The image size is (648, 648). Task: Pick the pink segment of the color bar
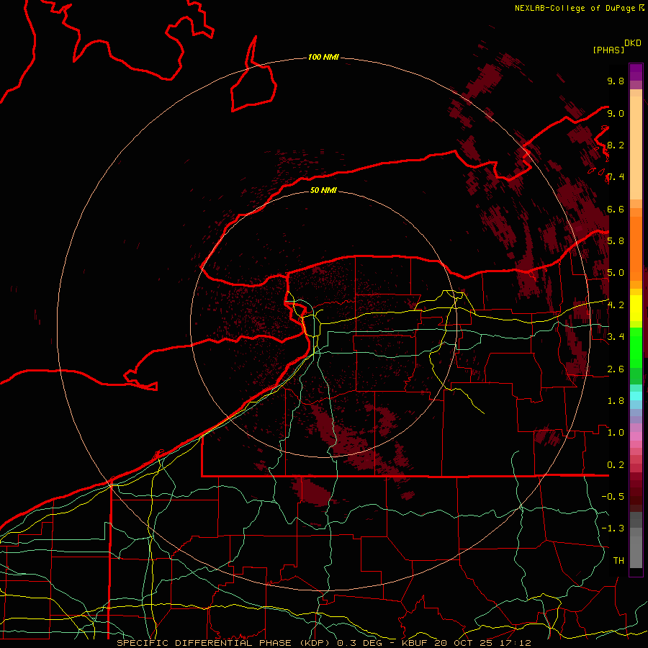click(636, 436)
